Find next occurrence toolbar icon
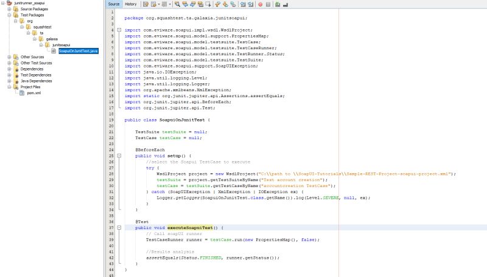This screenshot has height=277, width=487. click(192, 4)
